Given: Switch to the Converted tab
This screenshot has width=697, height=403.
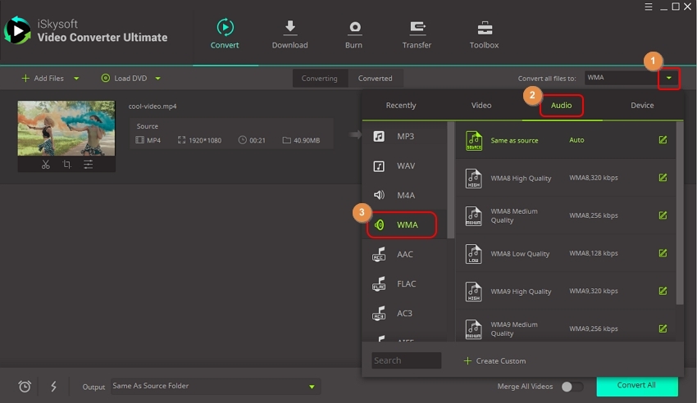Looking at the screenshot, I should pos(375,79).
